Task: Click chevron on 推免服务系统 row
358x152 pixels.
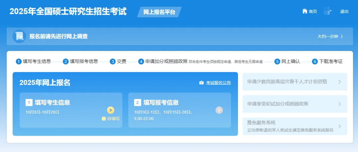Action: 340,126
